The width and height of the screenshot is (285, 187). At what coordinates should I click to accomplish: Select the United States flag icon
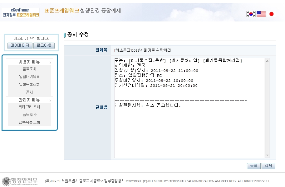click(x=261, y=14)
